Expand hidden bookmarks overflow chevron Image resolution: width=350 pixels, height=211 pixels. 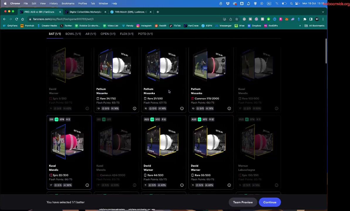click(x=300, y=26)
